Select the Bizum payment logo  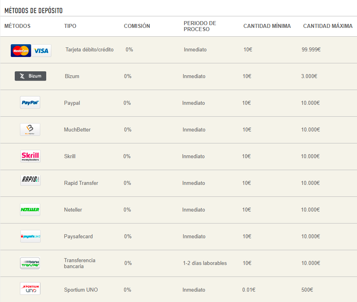click(30, 76)
